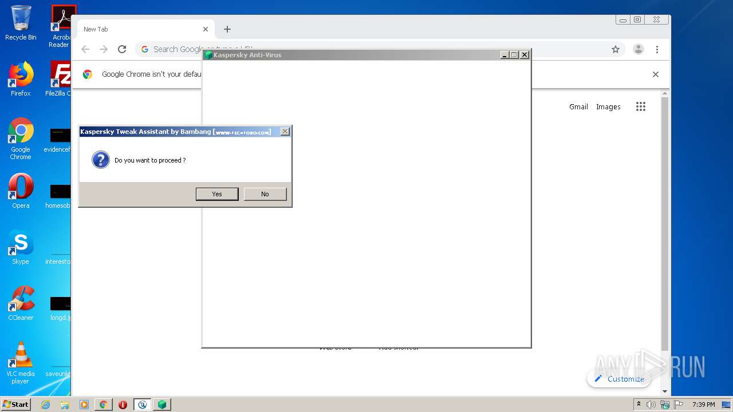The width and height of the screenshot is (733, 412).
Task: Select the Opera desktop shortcut
Action: coord(21,192)
